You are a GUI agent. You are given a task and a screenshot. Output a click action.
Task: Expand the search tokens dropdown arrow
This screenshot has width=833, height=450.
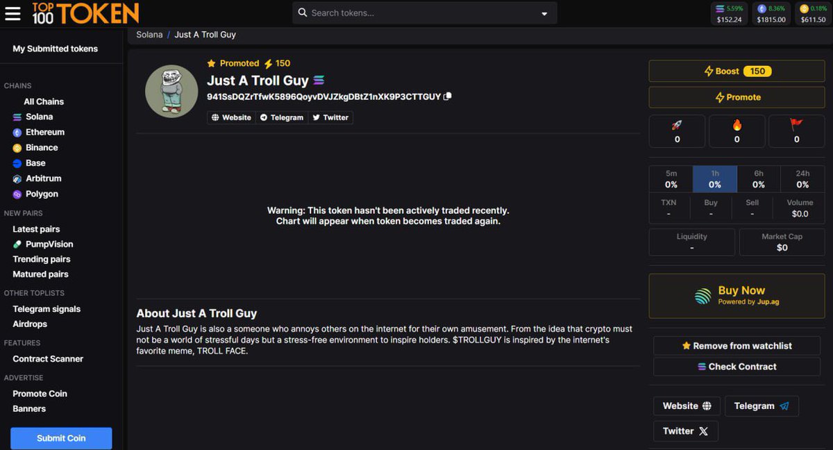[545, 13]
